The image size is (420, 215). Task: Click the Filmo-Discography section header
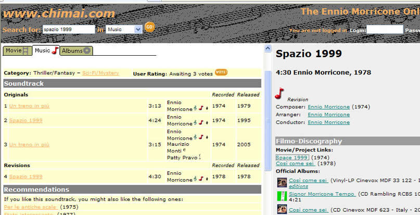(348, 141)
